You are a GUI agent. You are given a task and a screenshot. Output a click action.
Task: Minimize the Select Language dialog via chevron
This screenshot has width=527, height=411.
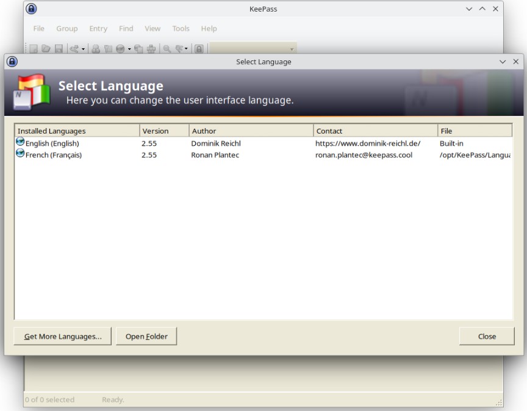[x=503, y=62]
